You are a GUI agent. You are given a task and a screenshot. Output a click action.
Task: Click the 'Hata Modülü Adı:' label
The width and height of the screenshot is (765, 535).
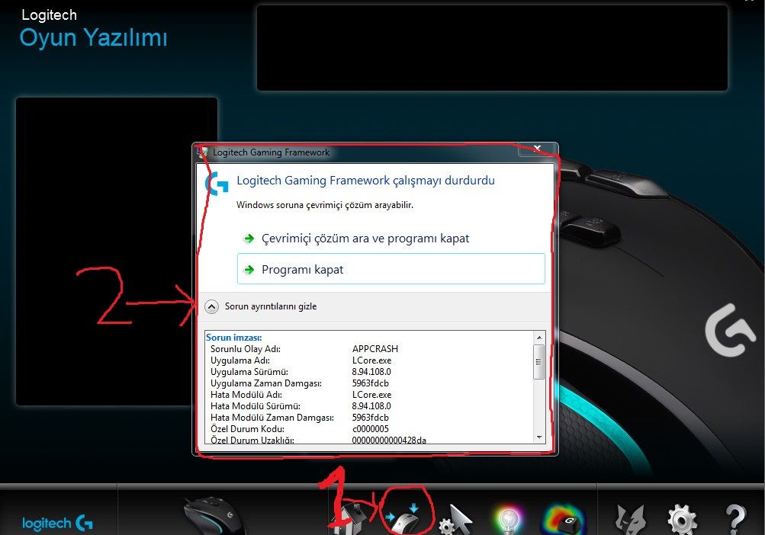click(246, 395)
